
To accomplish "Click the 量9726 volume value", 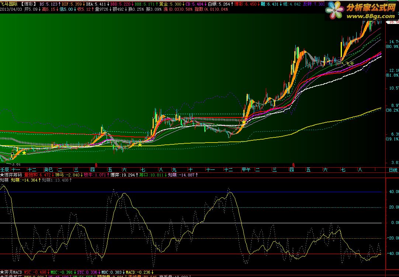I will [102, 9].
